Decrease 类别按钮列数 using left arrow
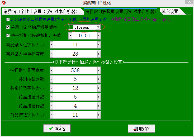The width and height of the screenshot is (194, 137). [51, 79]
